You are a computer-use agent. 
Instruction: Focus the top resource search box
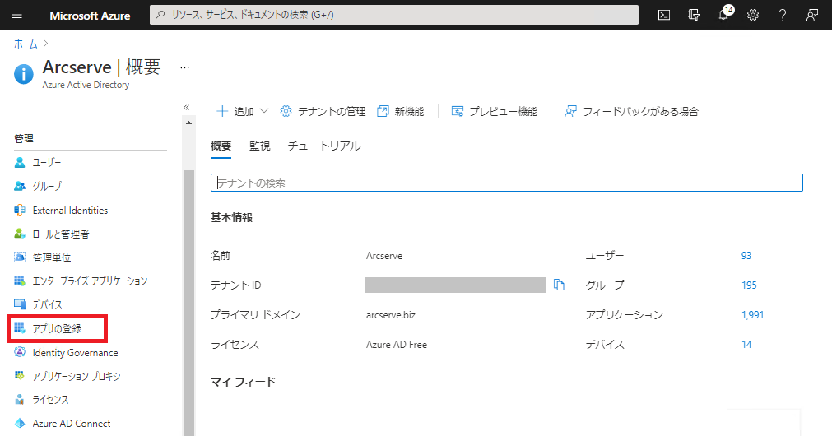pos(394,15)
